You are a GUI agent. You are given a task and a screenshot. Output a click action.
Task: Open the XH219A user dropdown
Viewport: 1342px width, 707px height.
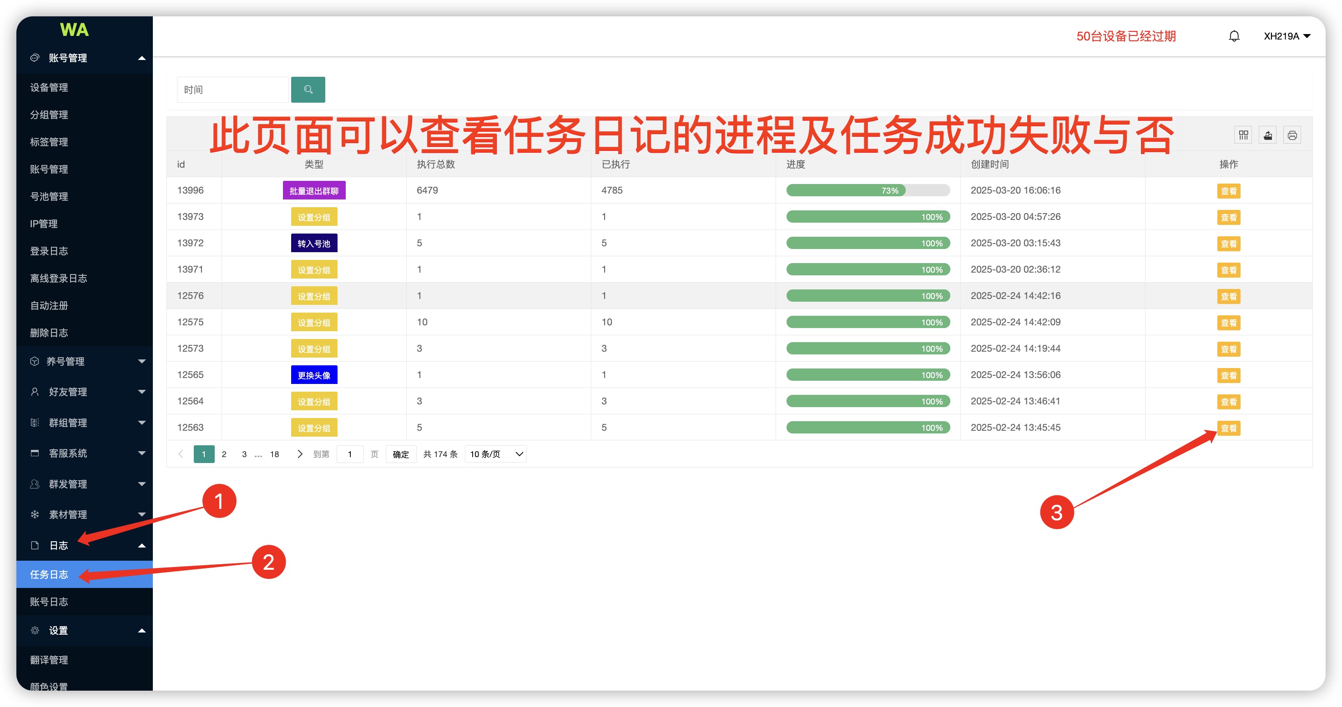(x=1286, y=36)
